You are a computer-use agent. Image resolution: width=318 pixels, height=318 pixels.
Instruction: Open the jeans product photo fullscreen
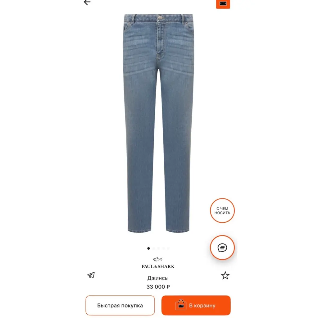pyautogui.click(x=158, y=123)
